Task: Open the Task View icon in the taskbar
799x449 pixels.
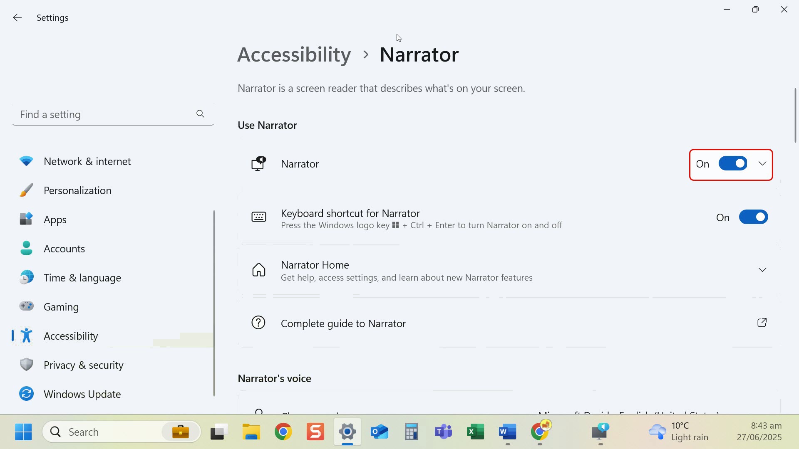Action: [219, 432]
